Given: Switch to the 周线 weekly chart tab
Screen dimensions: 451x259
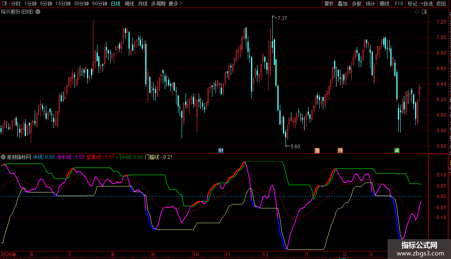Looking at the screenshot, I should click(129, 4).
